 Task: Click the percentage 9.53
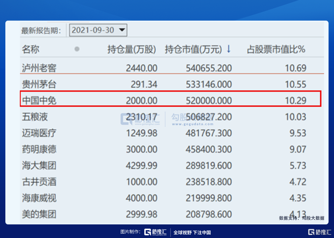point(298,133)
